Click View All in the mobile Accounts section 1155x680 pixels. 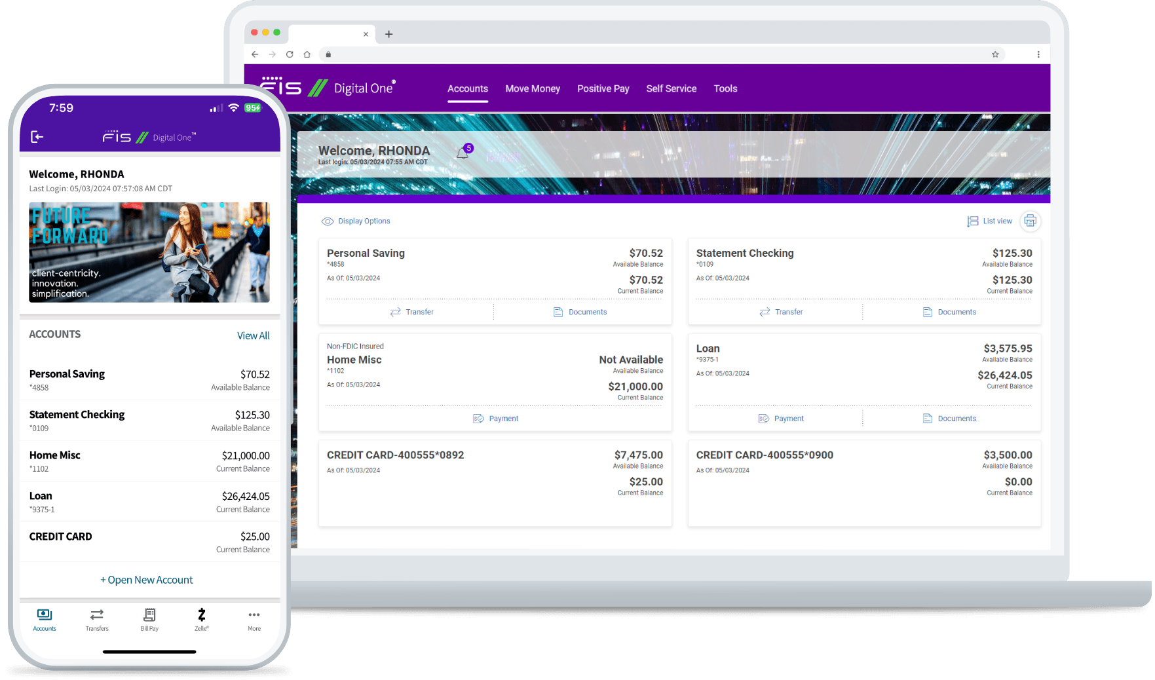click(253, 335)
